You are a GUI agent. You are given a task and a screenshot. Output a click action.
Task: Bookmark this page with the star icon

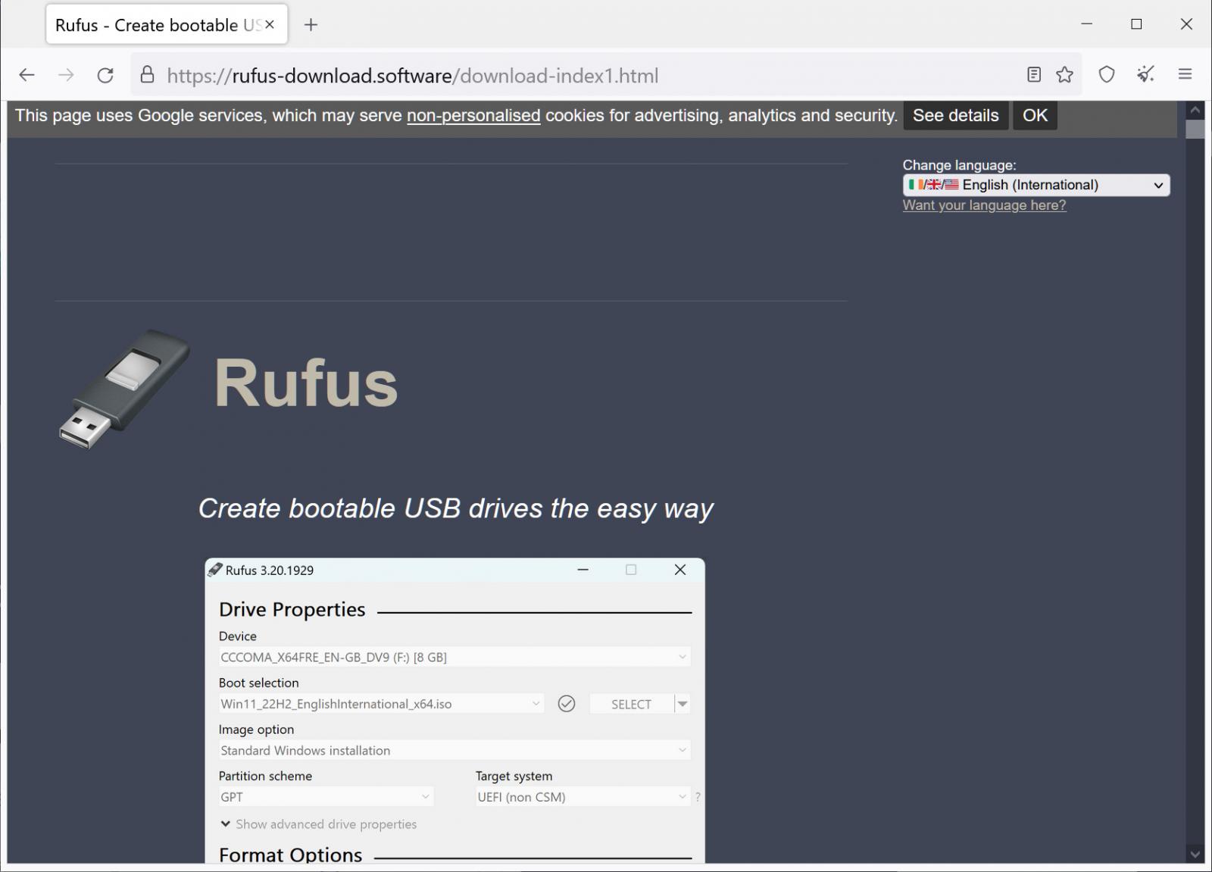[1065, 74]
